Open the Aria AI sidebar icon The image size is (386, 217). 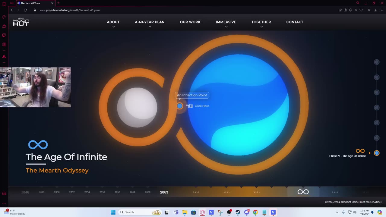point(4,56)
